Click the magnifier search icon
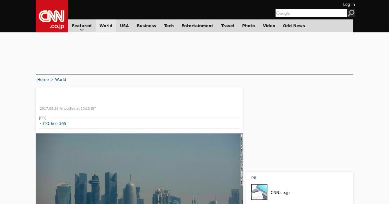The height and width of the screenshot is (204, 389). pos(351,13)
